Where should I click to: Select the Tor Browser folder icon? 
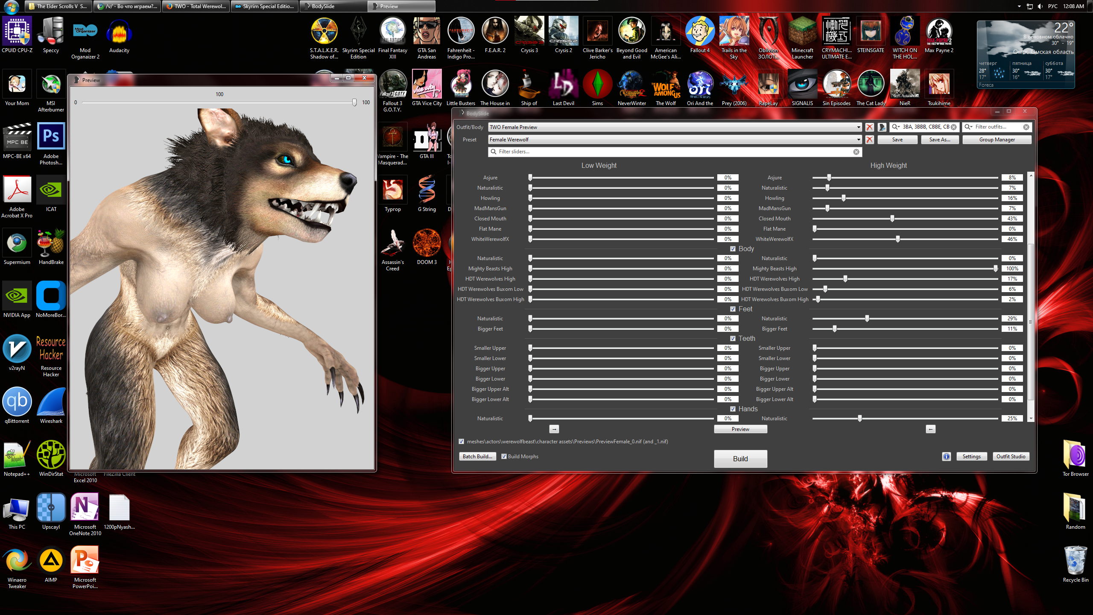click(x=1075, y=458)
